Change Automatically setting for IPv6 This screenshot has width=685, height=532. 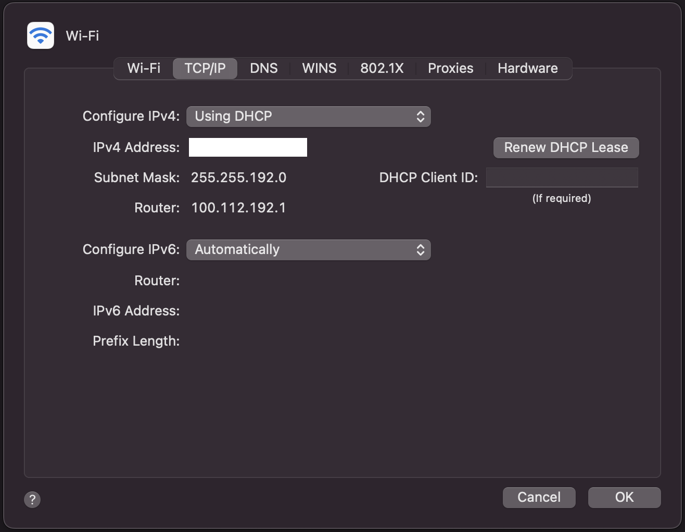click(309, 249)
